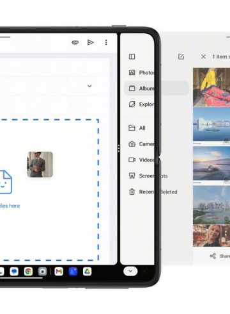
Task: Open the Camera album in Gallery sidebar
Action: [x=141, y=144]
